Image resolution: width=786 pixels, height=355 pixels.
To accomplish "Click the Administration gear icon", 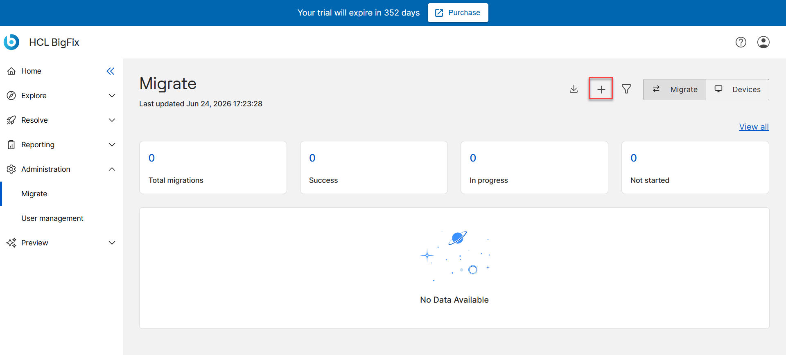I will 11,169.
